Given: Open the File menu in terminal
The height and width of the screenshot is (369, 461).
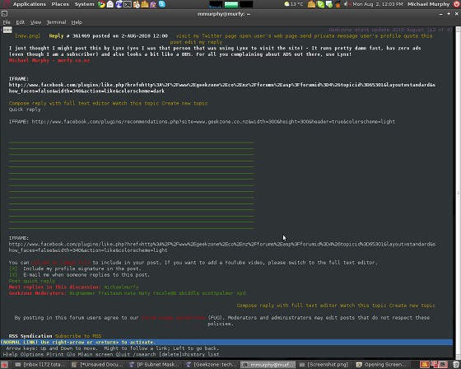Looking at the screenshot, I should click(7, 22).
